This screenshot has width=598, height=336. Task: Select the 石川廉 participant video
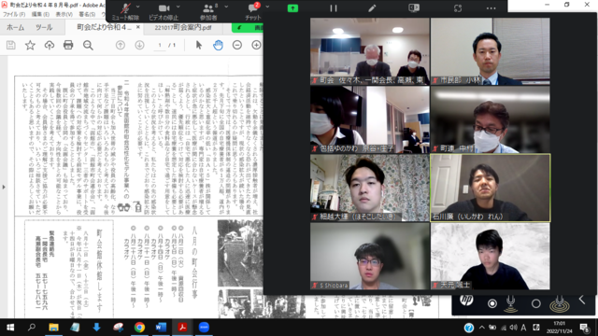(x=490, y=188)
